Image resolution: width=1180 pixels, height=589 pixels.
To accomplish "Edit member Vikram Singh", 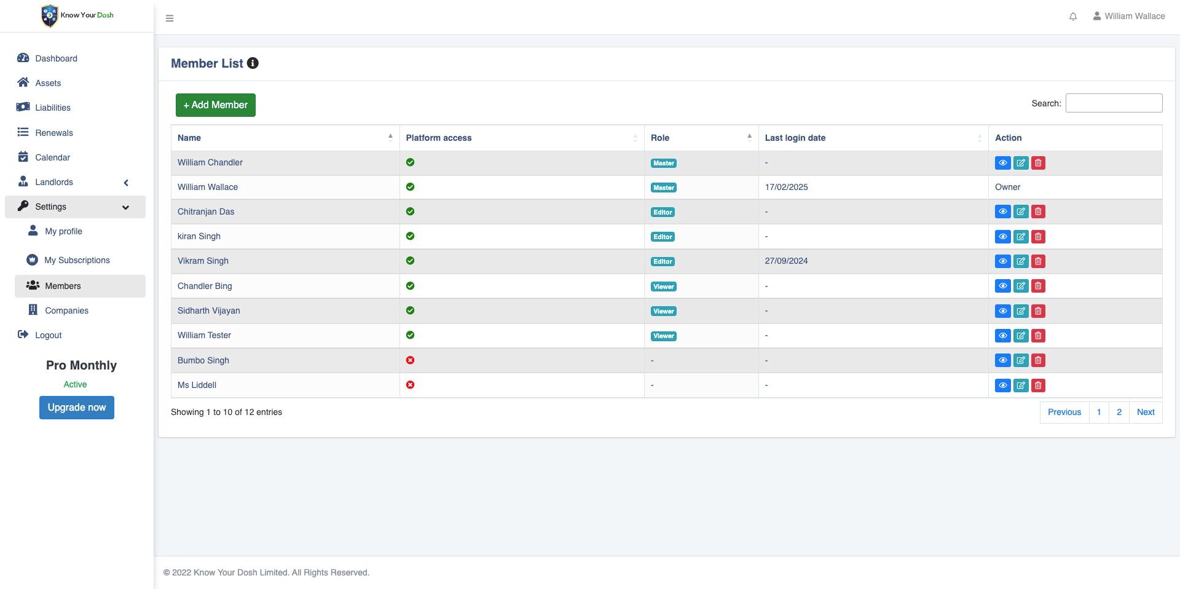I will tap(1021, 261).
